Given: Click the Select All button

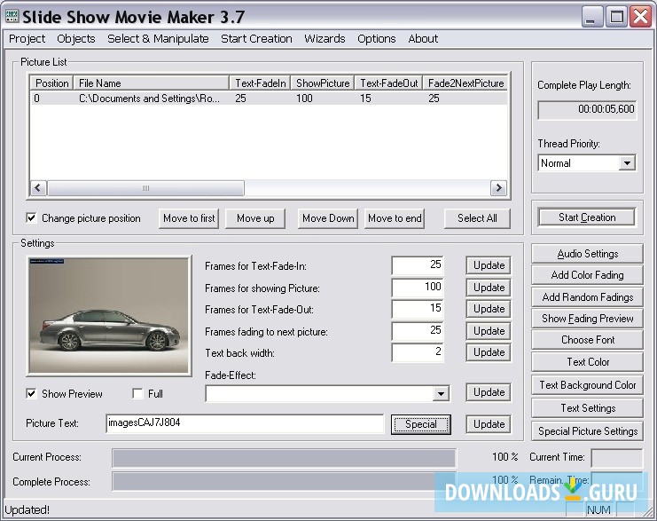Looking at the screenshot, I should click(x=477, y=218).
